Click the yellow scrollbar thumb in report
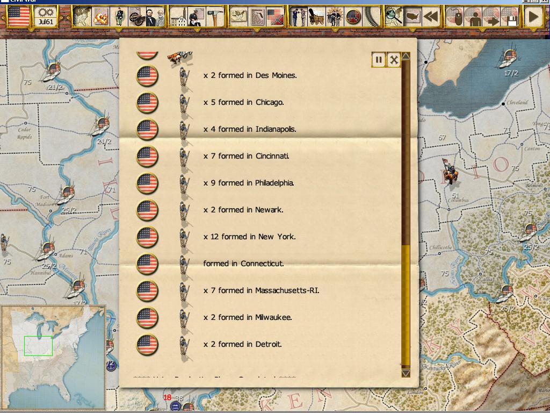 406,305
